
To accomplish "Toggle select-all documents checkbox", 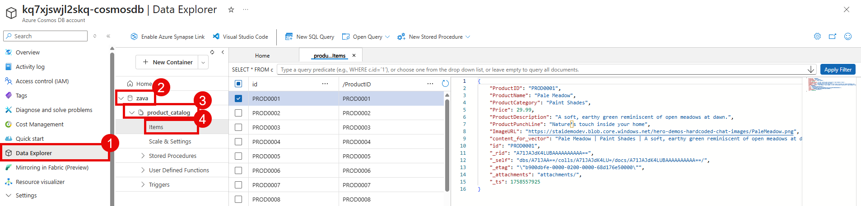I will click(238, 84).
